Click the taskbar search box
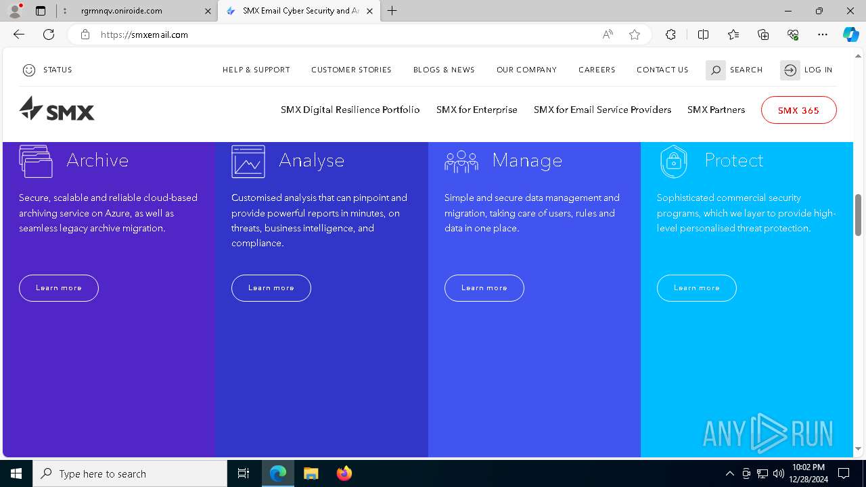This screenshot has height=487, width=866. (130, 473)
